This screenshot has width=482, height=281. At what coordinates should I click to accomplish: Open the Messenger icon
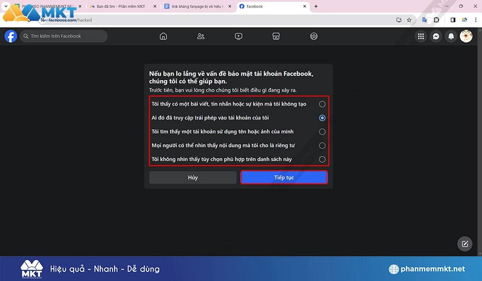(x=436, y=36)
